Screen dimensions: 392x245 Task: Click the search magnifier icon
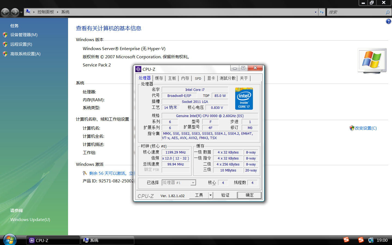pyautogui.click(x=387, y=12)
